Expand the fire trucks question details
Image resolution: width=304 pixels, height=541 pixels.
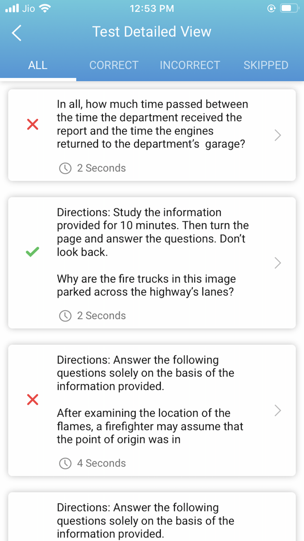[x=278, y=263]
